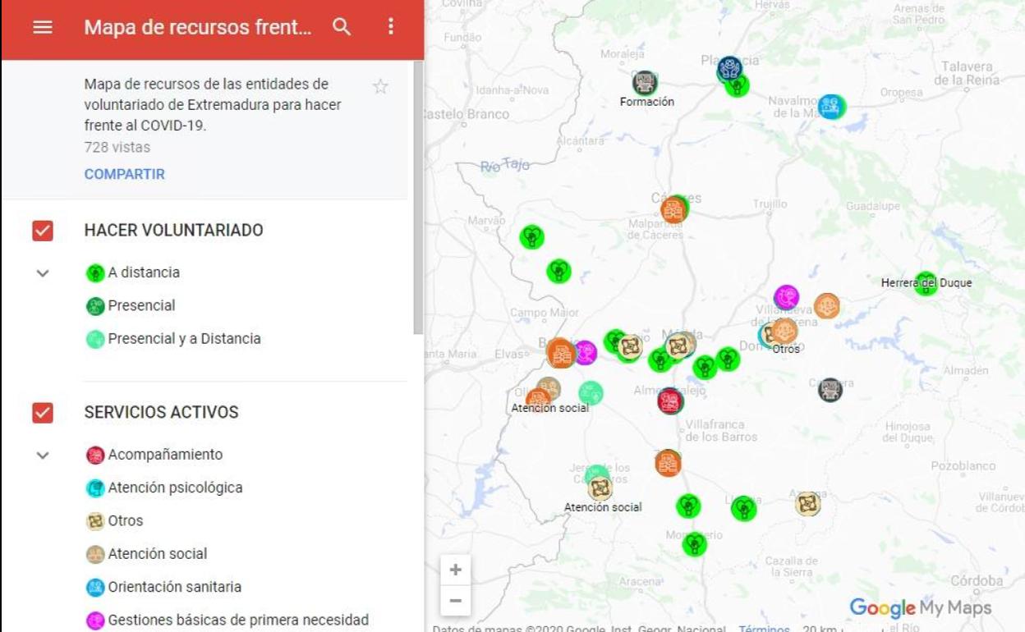
Task: Open the three-dot more options menu
Action: (x=391, y=27)
